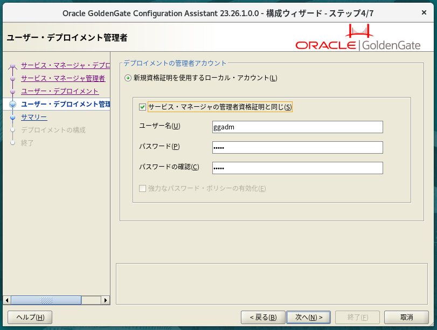Viewport: 437px width, 330px height.
Task: Select 新規資格証明を使用するローカル・アカウント radio button
Action: 128,78
